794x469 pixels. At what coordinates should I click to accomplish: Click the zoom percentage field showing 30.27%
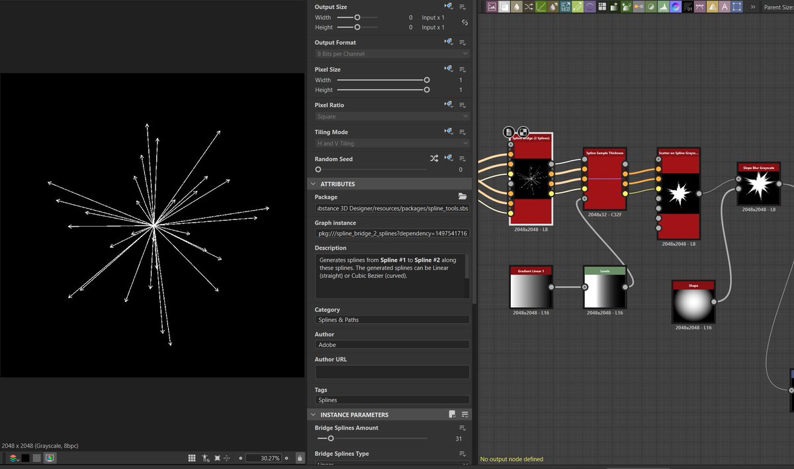coord(263,458)
